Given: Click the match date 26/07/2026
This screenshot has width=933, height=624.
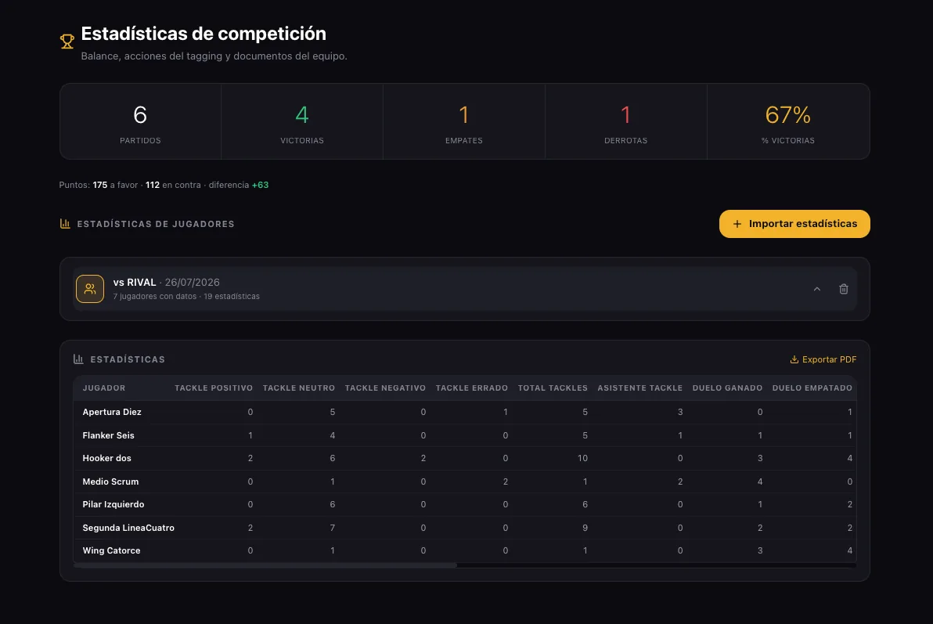Looking at the screenshot, I should (193, 282).
